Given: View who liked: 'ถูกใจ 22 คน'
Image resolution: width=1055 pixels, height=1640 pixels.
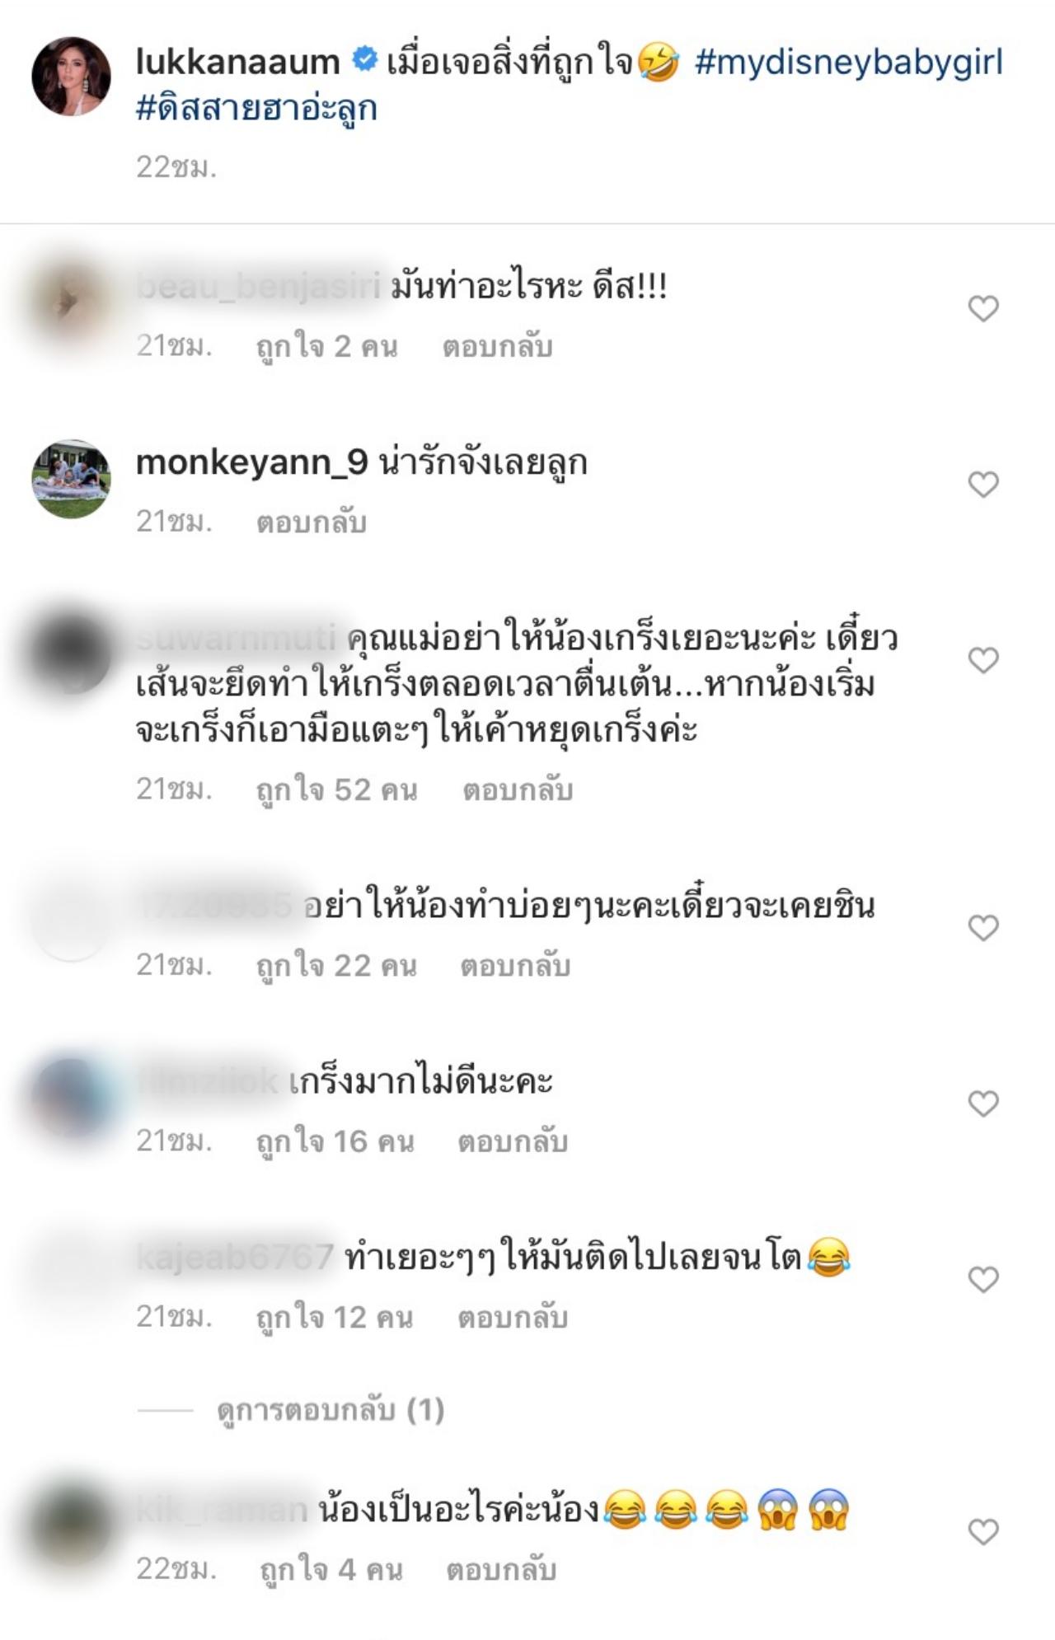Looking at the screenshot, I should pos(336,966).
